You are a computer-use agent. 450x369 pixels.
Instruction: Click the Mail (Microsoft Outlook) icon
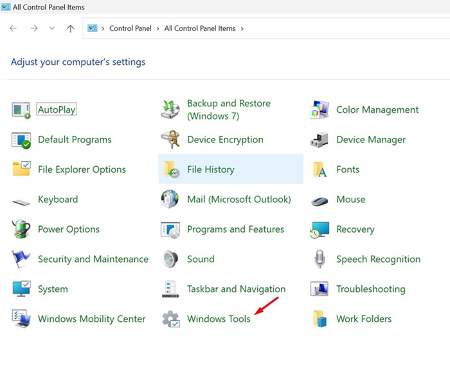pos(170,200)
